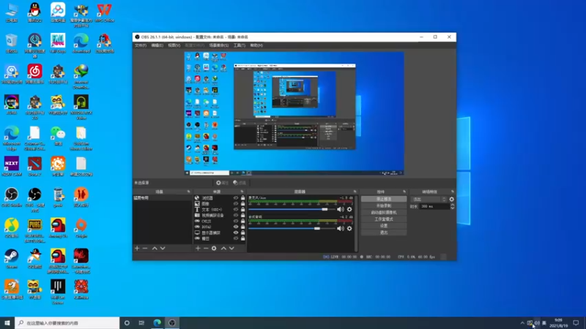The height and width of the screenshot is (329, 586).
Task: Open the NZXT CAM desktop icon
Action: (12, 167)
